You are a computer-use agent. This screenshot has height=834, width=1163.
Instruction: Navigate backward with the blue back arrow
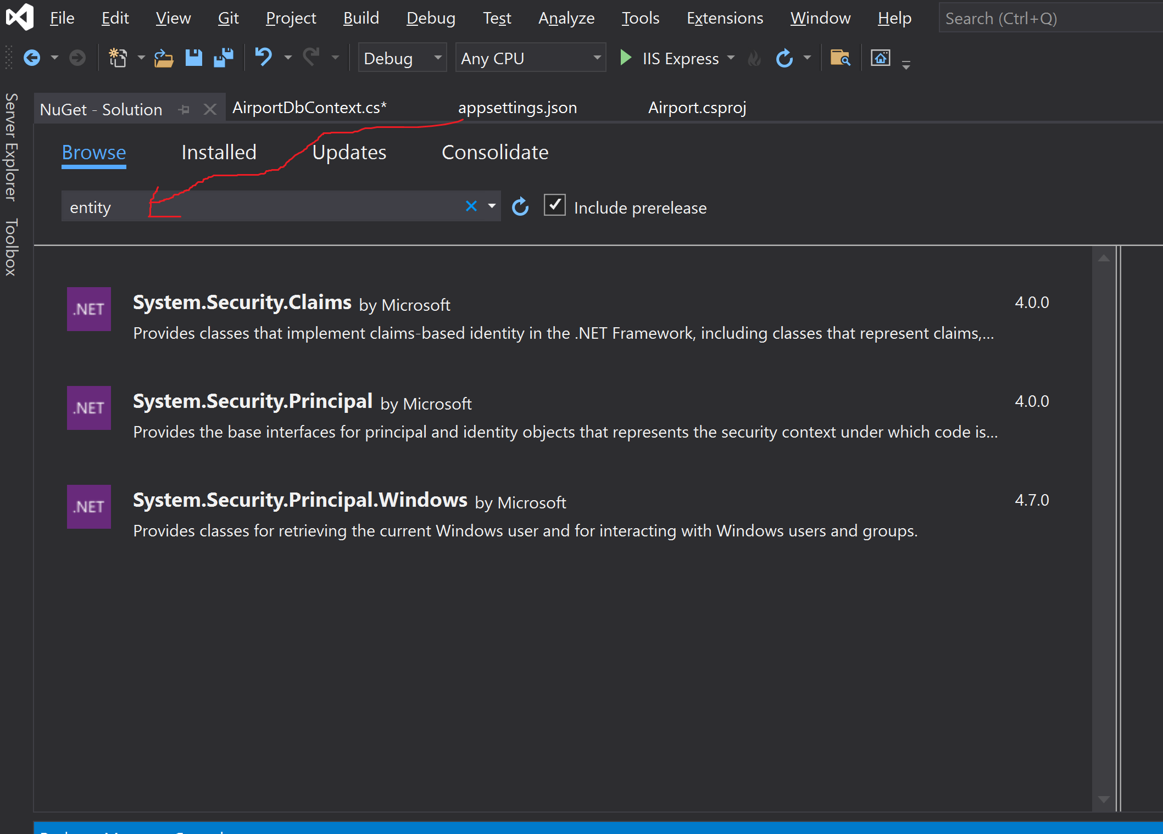click(x=32, y=58)
